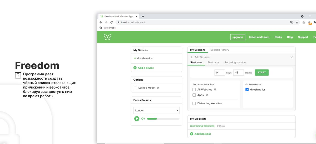Click the address bar padlock icon
316x144 pixels.
click(118, 22)
